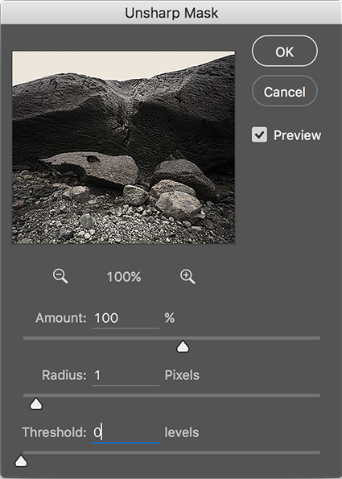Click the Amount label
The height and width of the screenshot is (479, 342).
pyautogui.click(x=61, y=318)
